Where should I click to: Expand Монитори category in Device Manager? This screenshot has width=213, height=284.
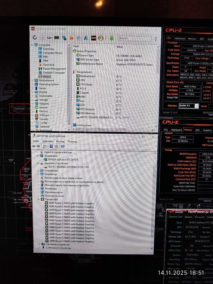tap(38, 189)
